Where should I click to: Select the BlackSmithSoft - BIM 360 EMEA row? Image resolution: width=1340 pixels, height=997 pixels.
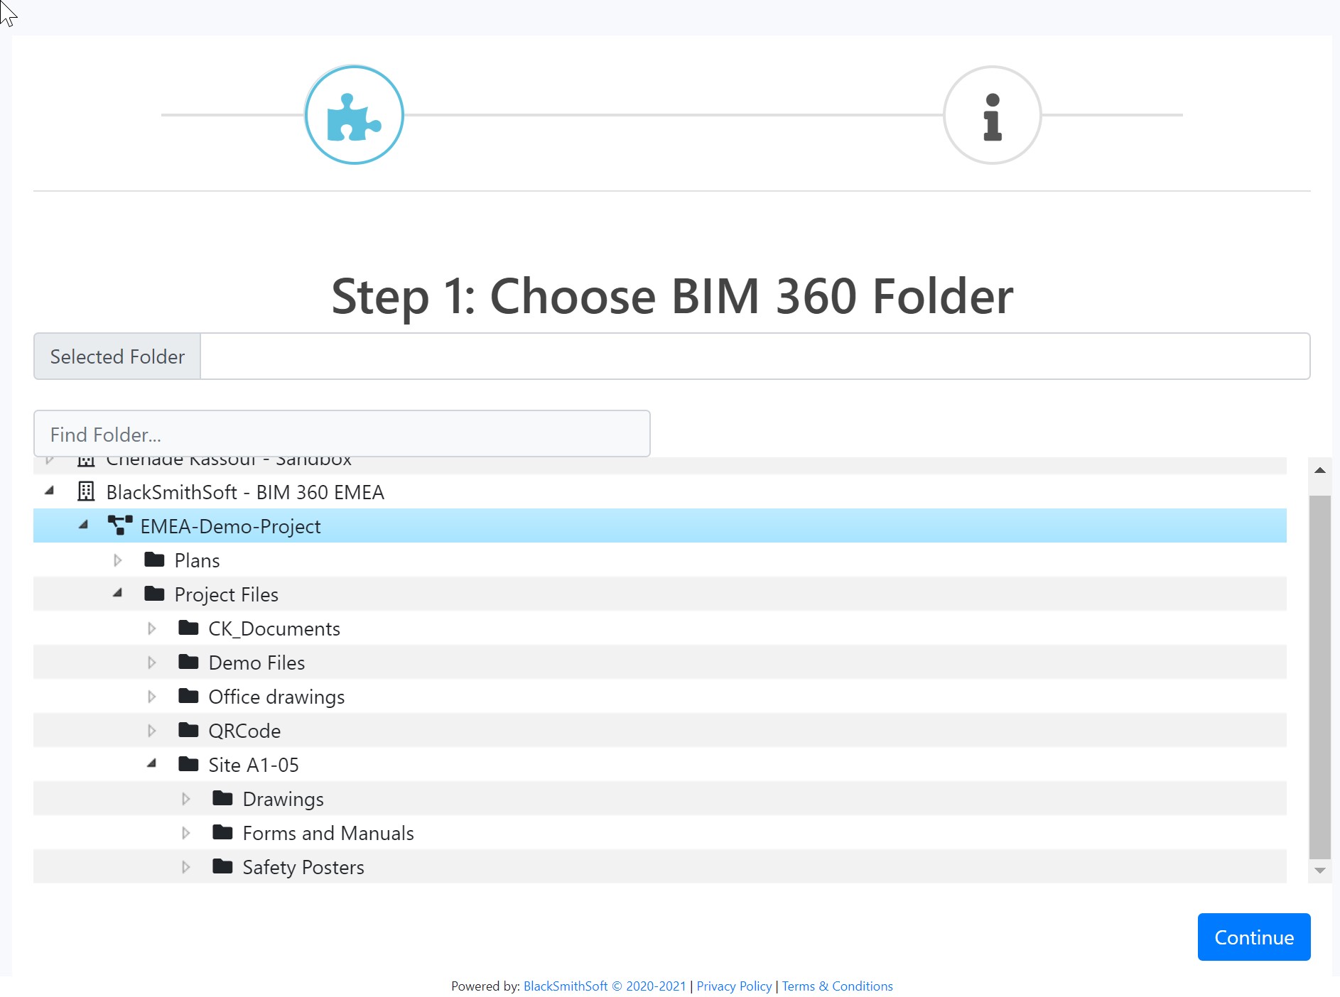(660, 491)
